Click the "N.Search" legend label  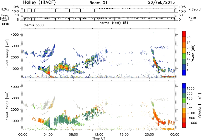[x=195, y=9]
